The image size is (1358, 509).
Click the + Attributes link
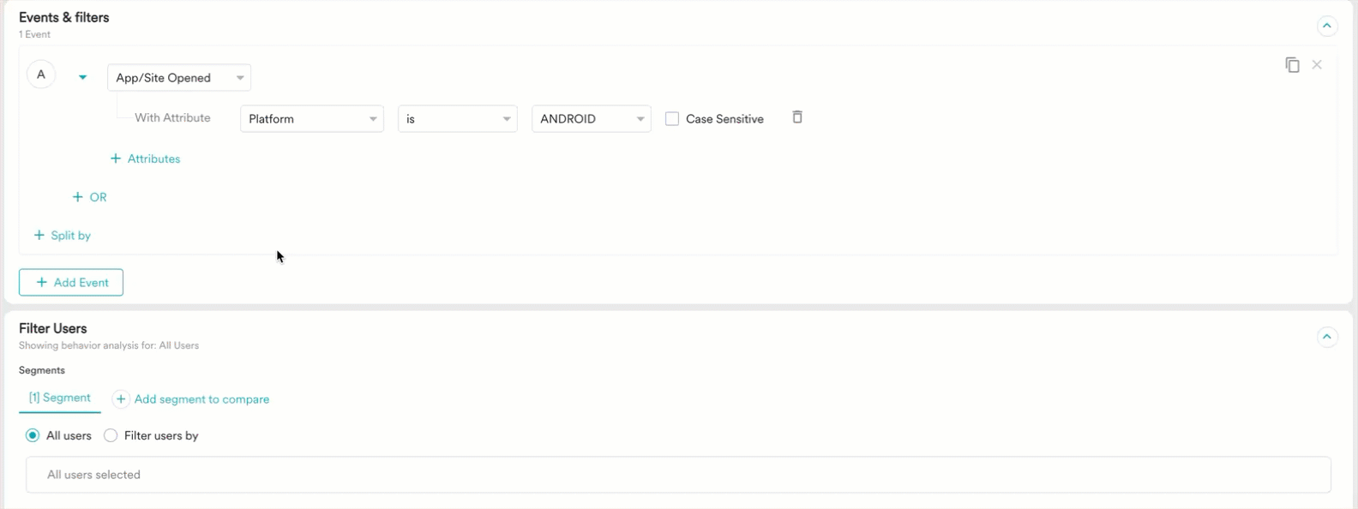146,159
